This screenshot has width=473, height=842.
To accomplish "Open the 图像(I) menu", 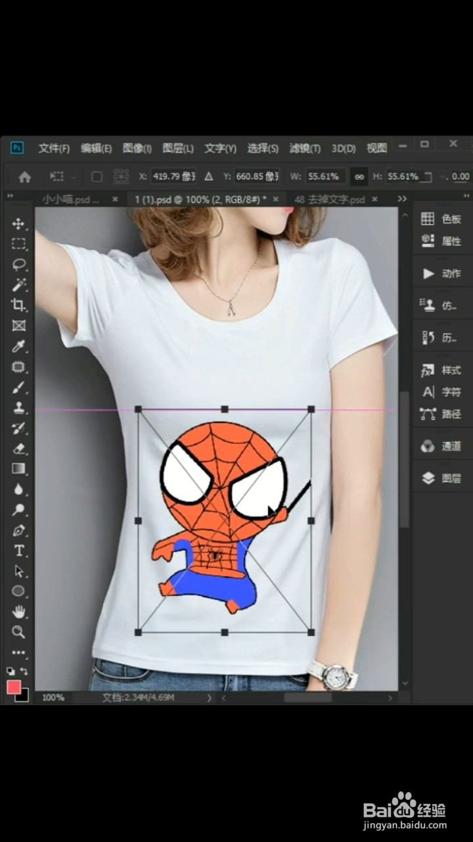I will (137, 148).
